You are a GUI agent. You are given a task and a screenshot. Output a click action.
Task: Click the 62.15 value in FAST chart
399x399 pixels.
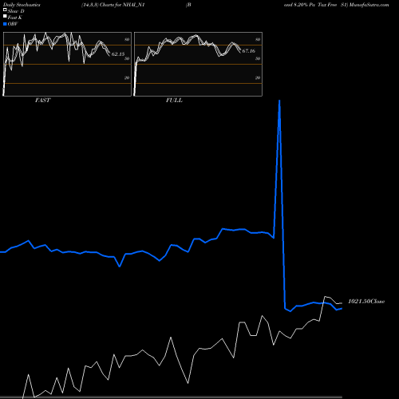point(118,54)
